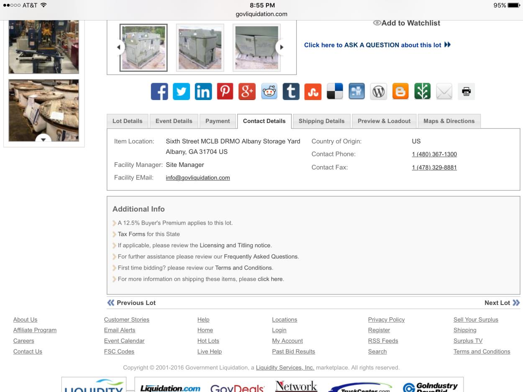Email this lot via envelope icon
This screenshot has width=523, height=392.
coord(444,92)
